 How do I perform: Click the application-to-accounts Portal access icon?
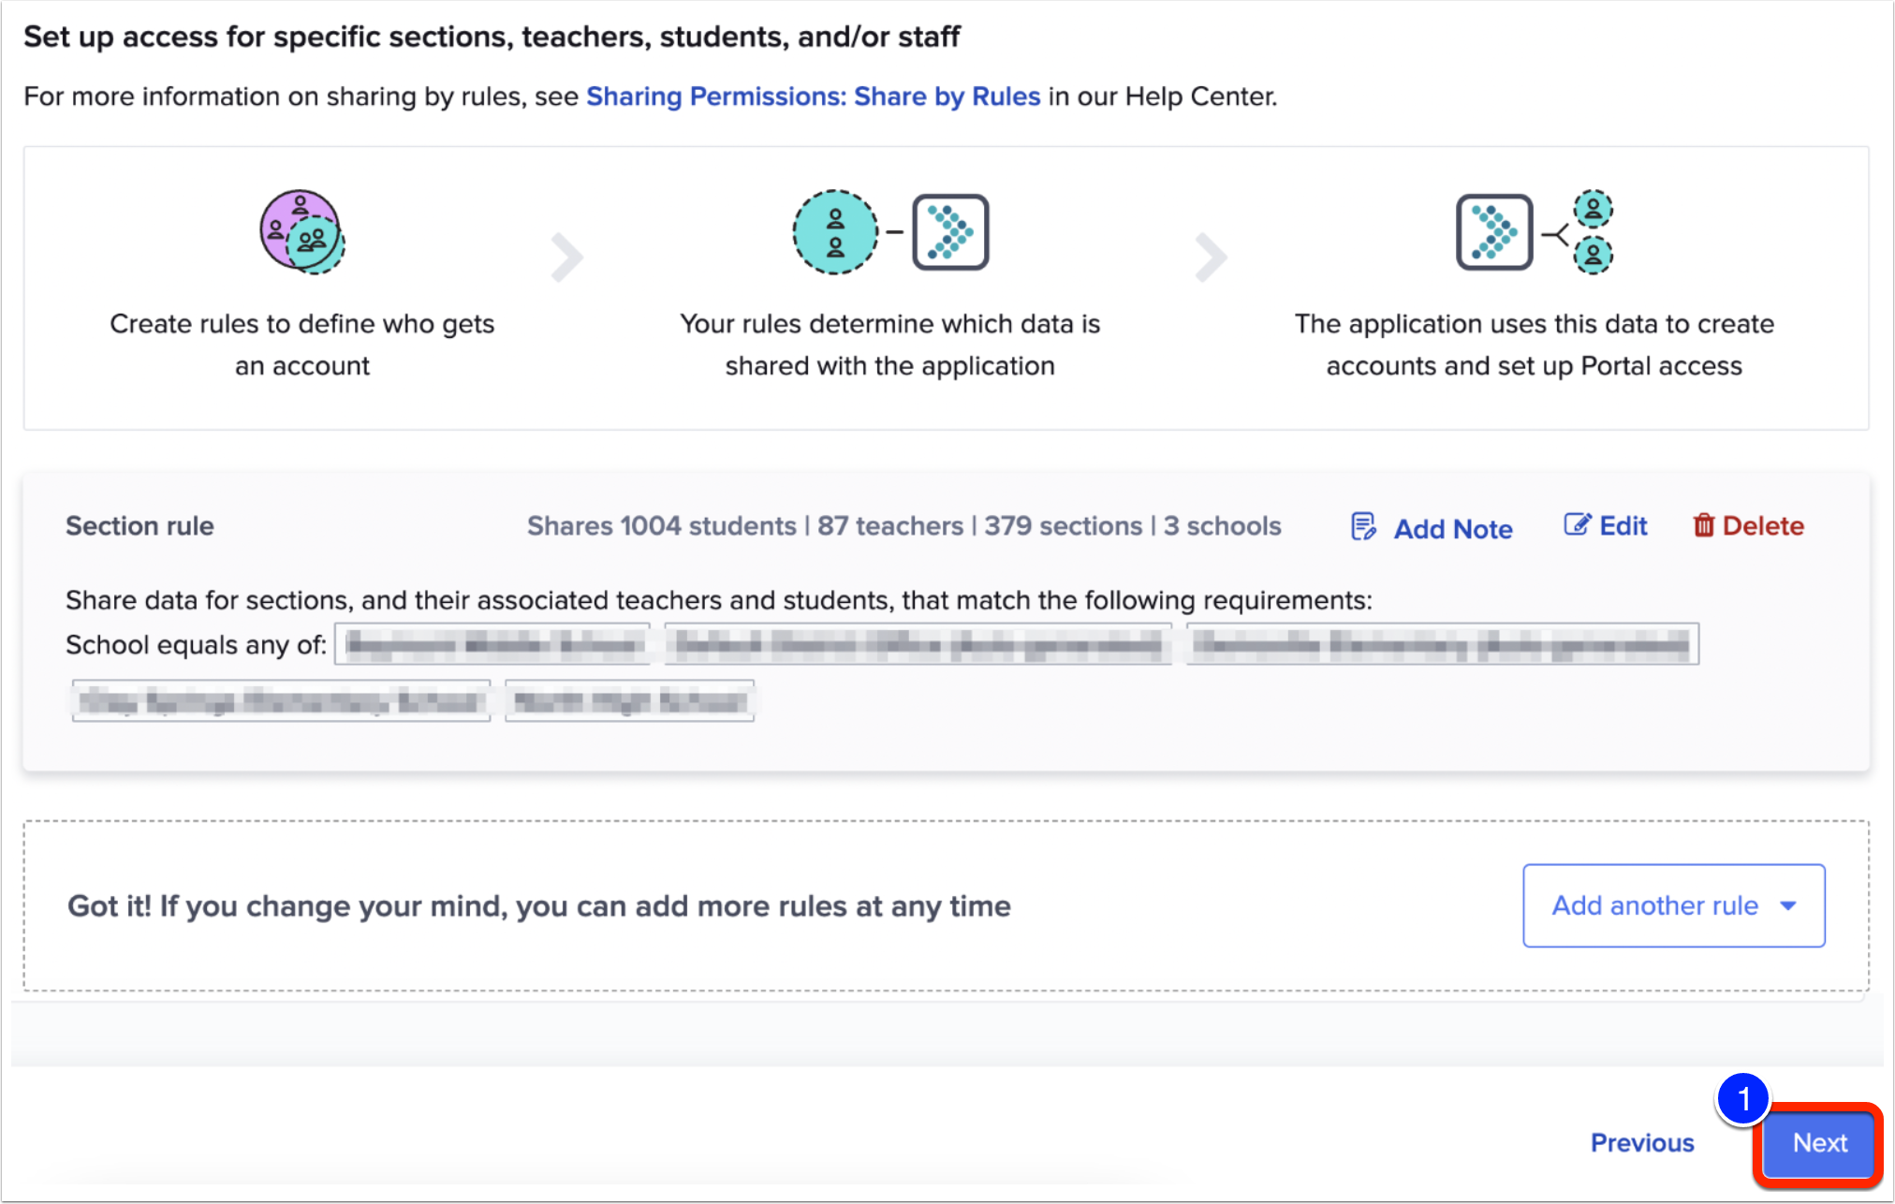click(1535, 231)
